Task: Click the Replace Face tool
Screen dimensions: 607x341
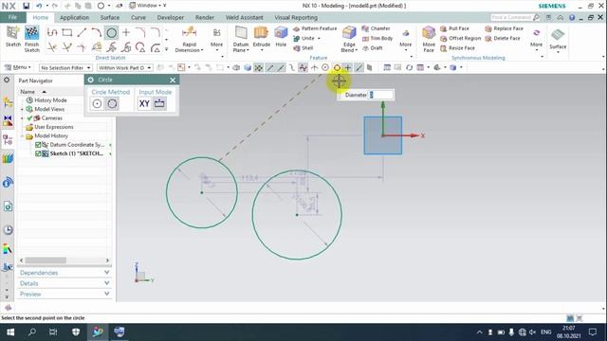Action: (504, 28)
